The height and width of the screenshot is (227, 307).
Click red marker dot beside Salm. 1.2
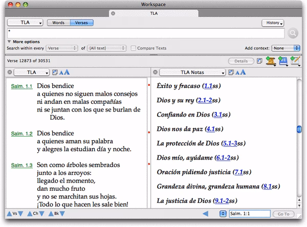click(x=149, y=132)
